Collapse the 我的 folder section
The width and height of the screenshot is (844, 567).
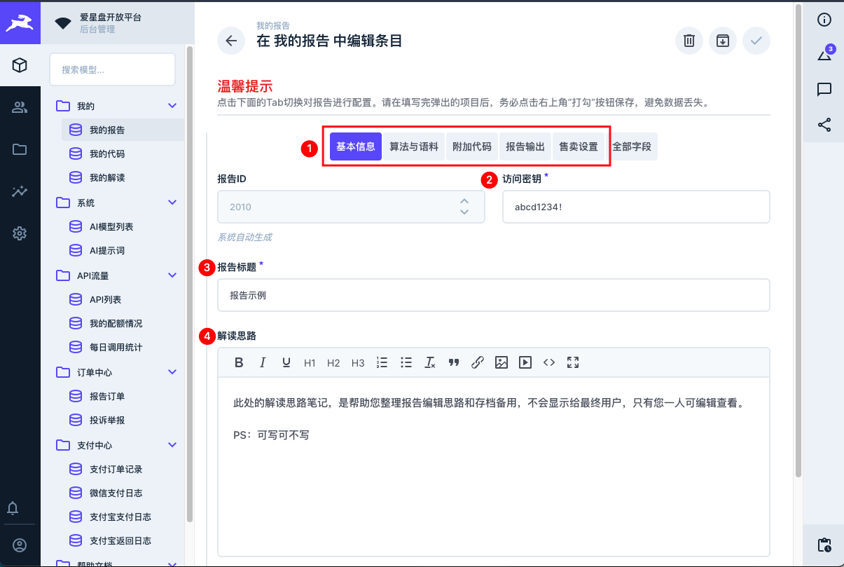point(172,106)
